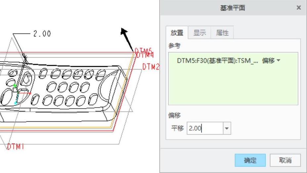This screenshot has width=307, height=173.
Task: Click the cyan drag handle point
Action: point(16,103)
